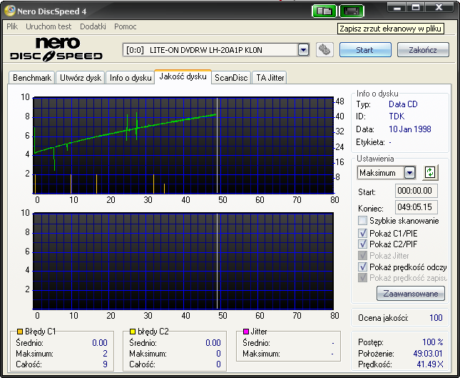
Task: Close the Nero DiscSpeed window
Action: coord(439,8)
